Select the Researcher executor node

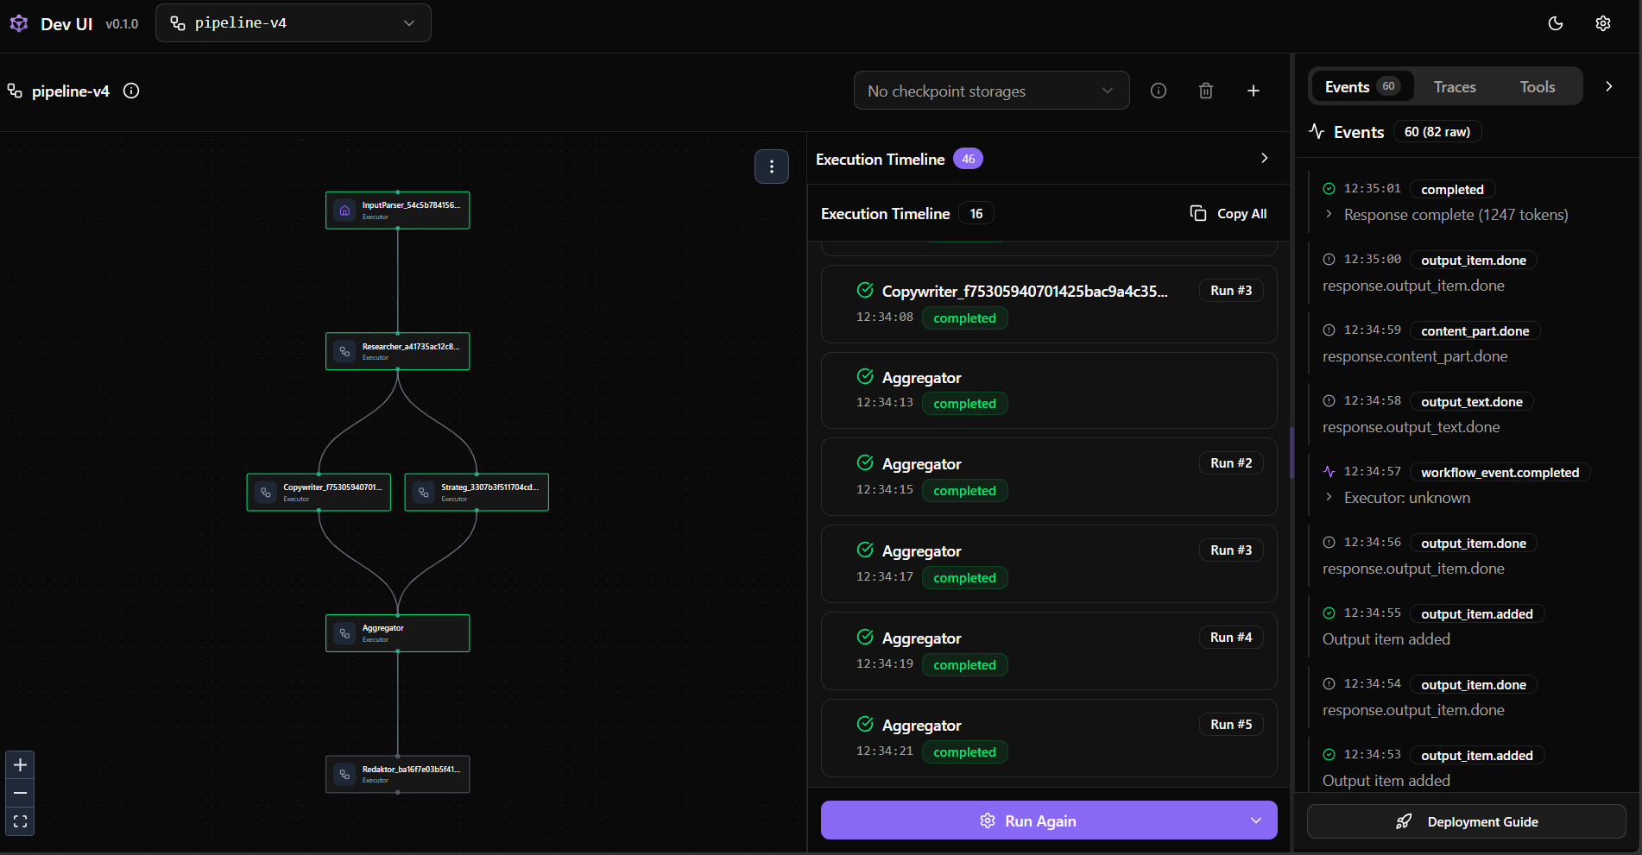click(397, 351)
